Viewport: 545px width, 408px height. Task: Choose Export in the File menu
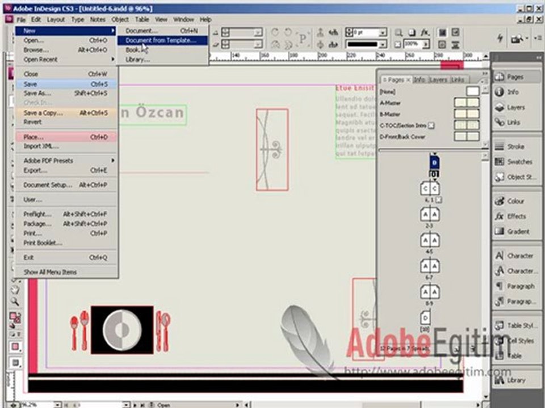click(x=65, y=171)
